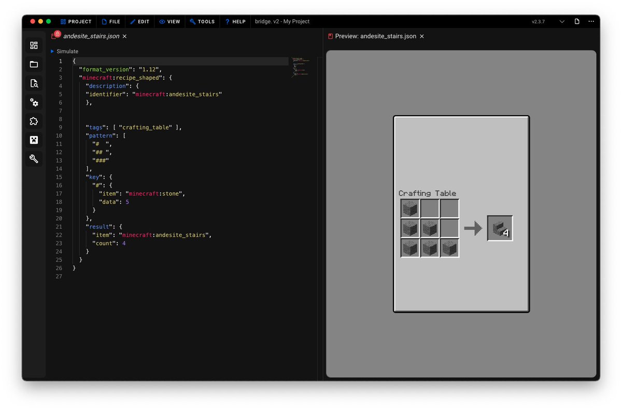This screenshot has width=622, height=410.
Task: Open the PROJECT menu
Action: tap(76, 22)
